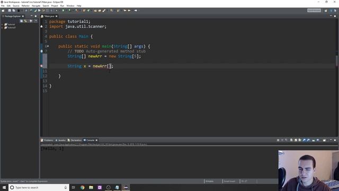Click the Debug toolbar icon
This screenshot has width=339, height=191.
[x=57, y=11]
